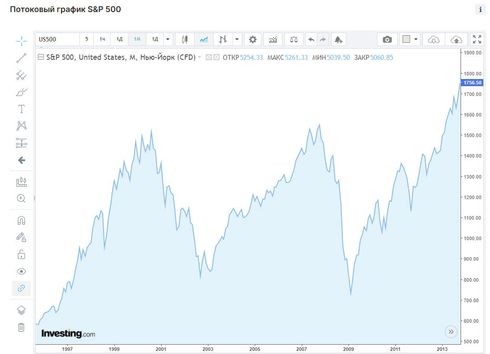Switch to the 1М monthly interval

137,39
